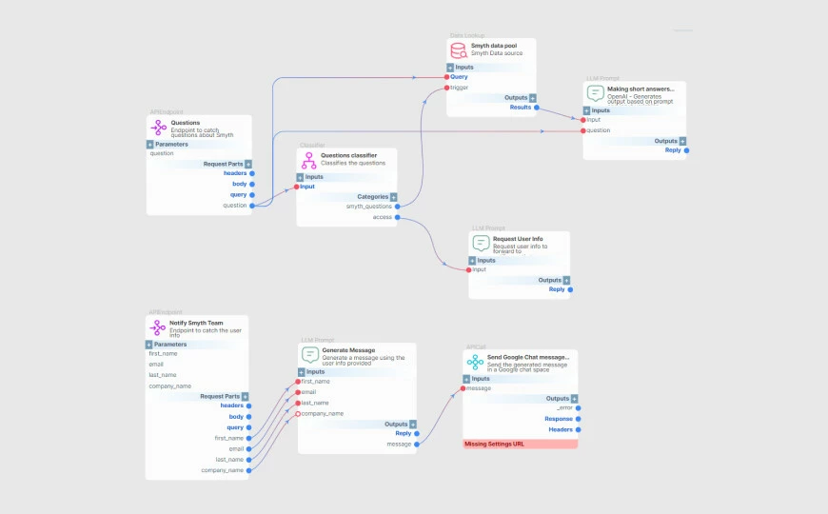Click the Send Google Chat message API icon
The width and height of the screenshot is (828, 514).
click(x=475, y=362)
